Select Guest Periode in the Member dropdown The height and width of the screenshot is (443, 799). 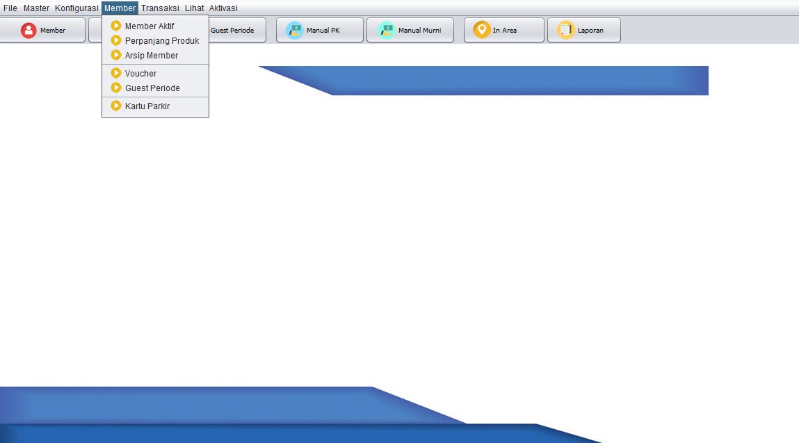tap(152, 88)
